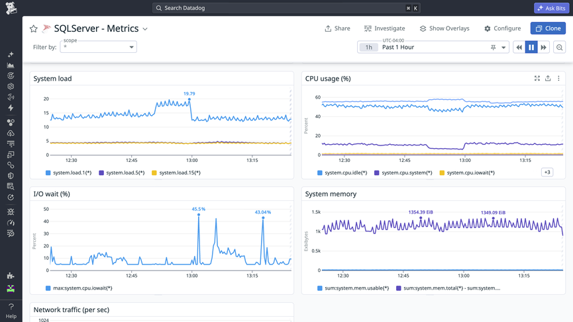This screenshot has height=322, width=573.
Task: Click the cloud upload sidebar icon
Action: point(11,133)
